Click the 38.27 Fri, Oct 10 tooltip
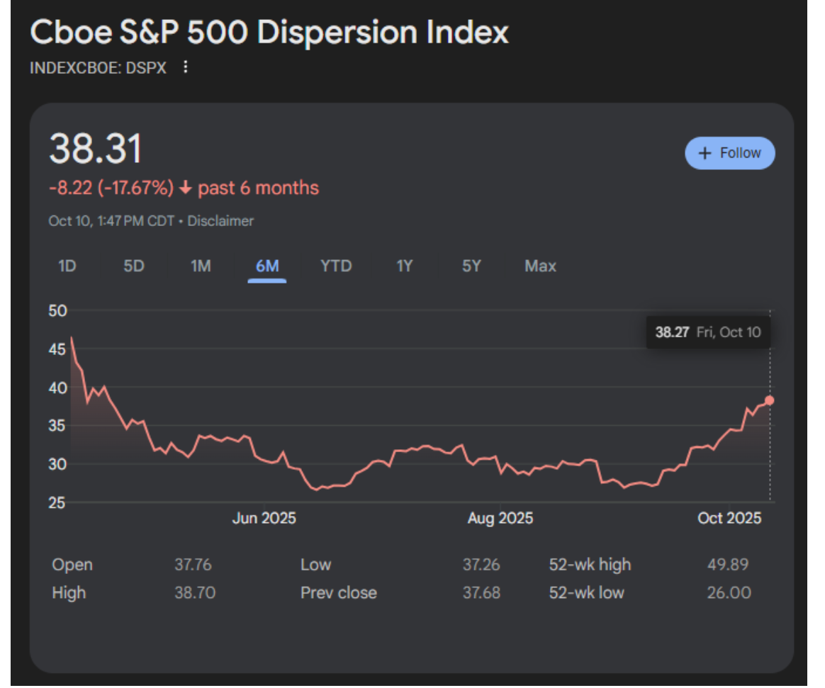Viewport: 825px width, 688px height. click(707, 332)
